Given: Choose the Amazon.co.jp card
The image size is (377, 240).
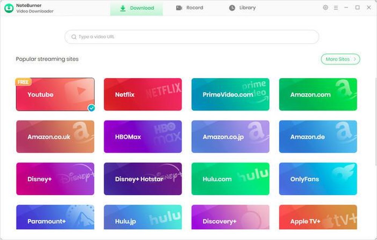Looking at the screenshot, I should (230, 137).
